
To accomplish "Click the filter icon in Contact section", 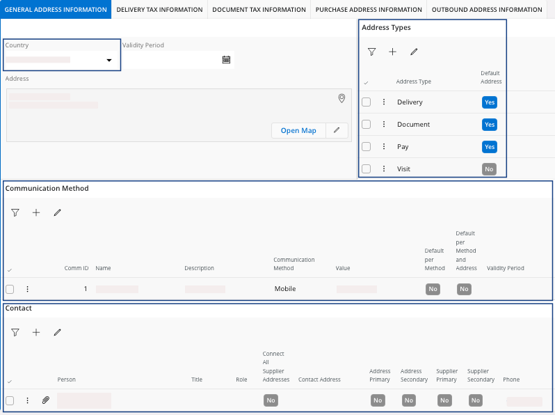I will [x=15, y=333].
